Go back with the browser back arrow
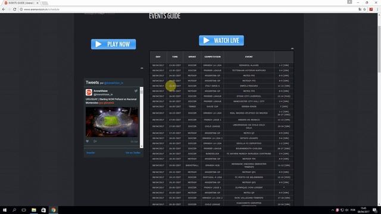 tap(4, 10)
